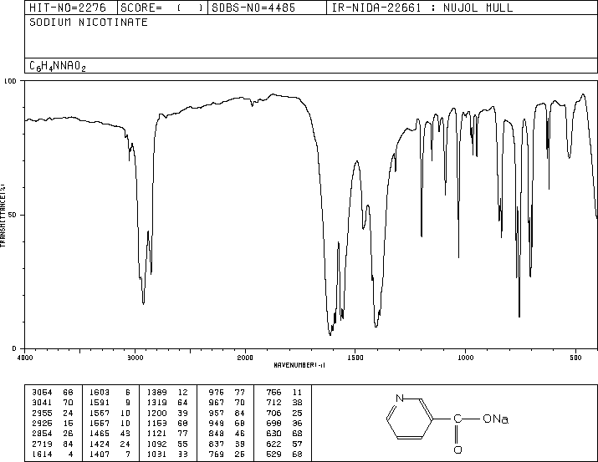This screenshot has height=462, width=598.
Task: Select peak value 3041 in the table
Action: (x=42, y=402)
